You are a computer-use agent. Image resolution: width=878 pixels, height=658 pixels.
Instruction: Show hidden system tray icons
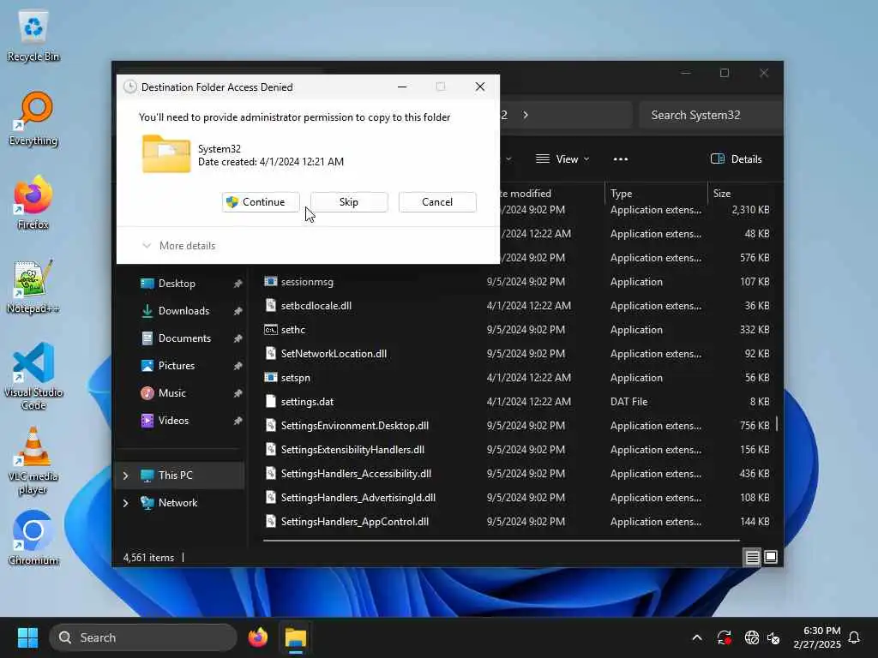(x=697, y=637)
